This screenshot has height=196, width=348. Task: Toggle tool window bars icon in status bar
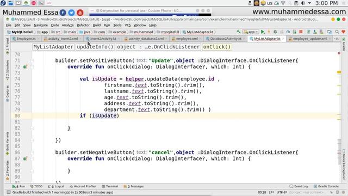pyautogui.click(x=9, y=192)
